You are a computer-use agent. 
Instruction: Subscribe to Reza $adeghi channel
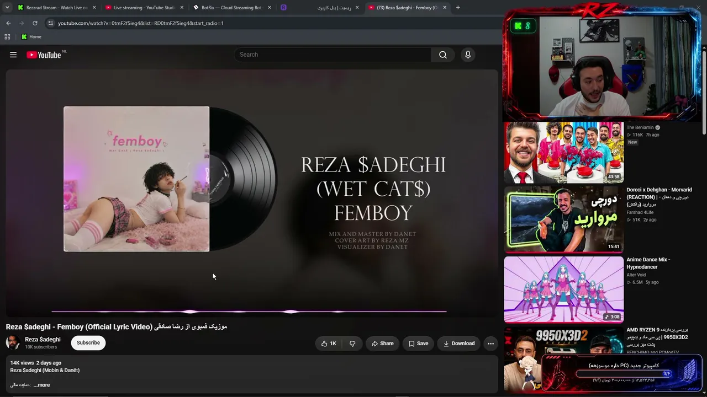pos(88,343)
